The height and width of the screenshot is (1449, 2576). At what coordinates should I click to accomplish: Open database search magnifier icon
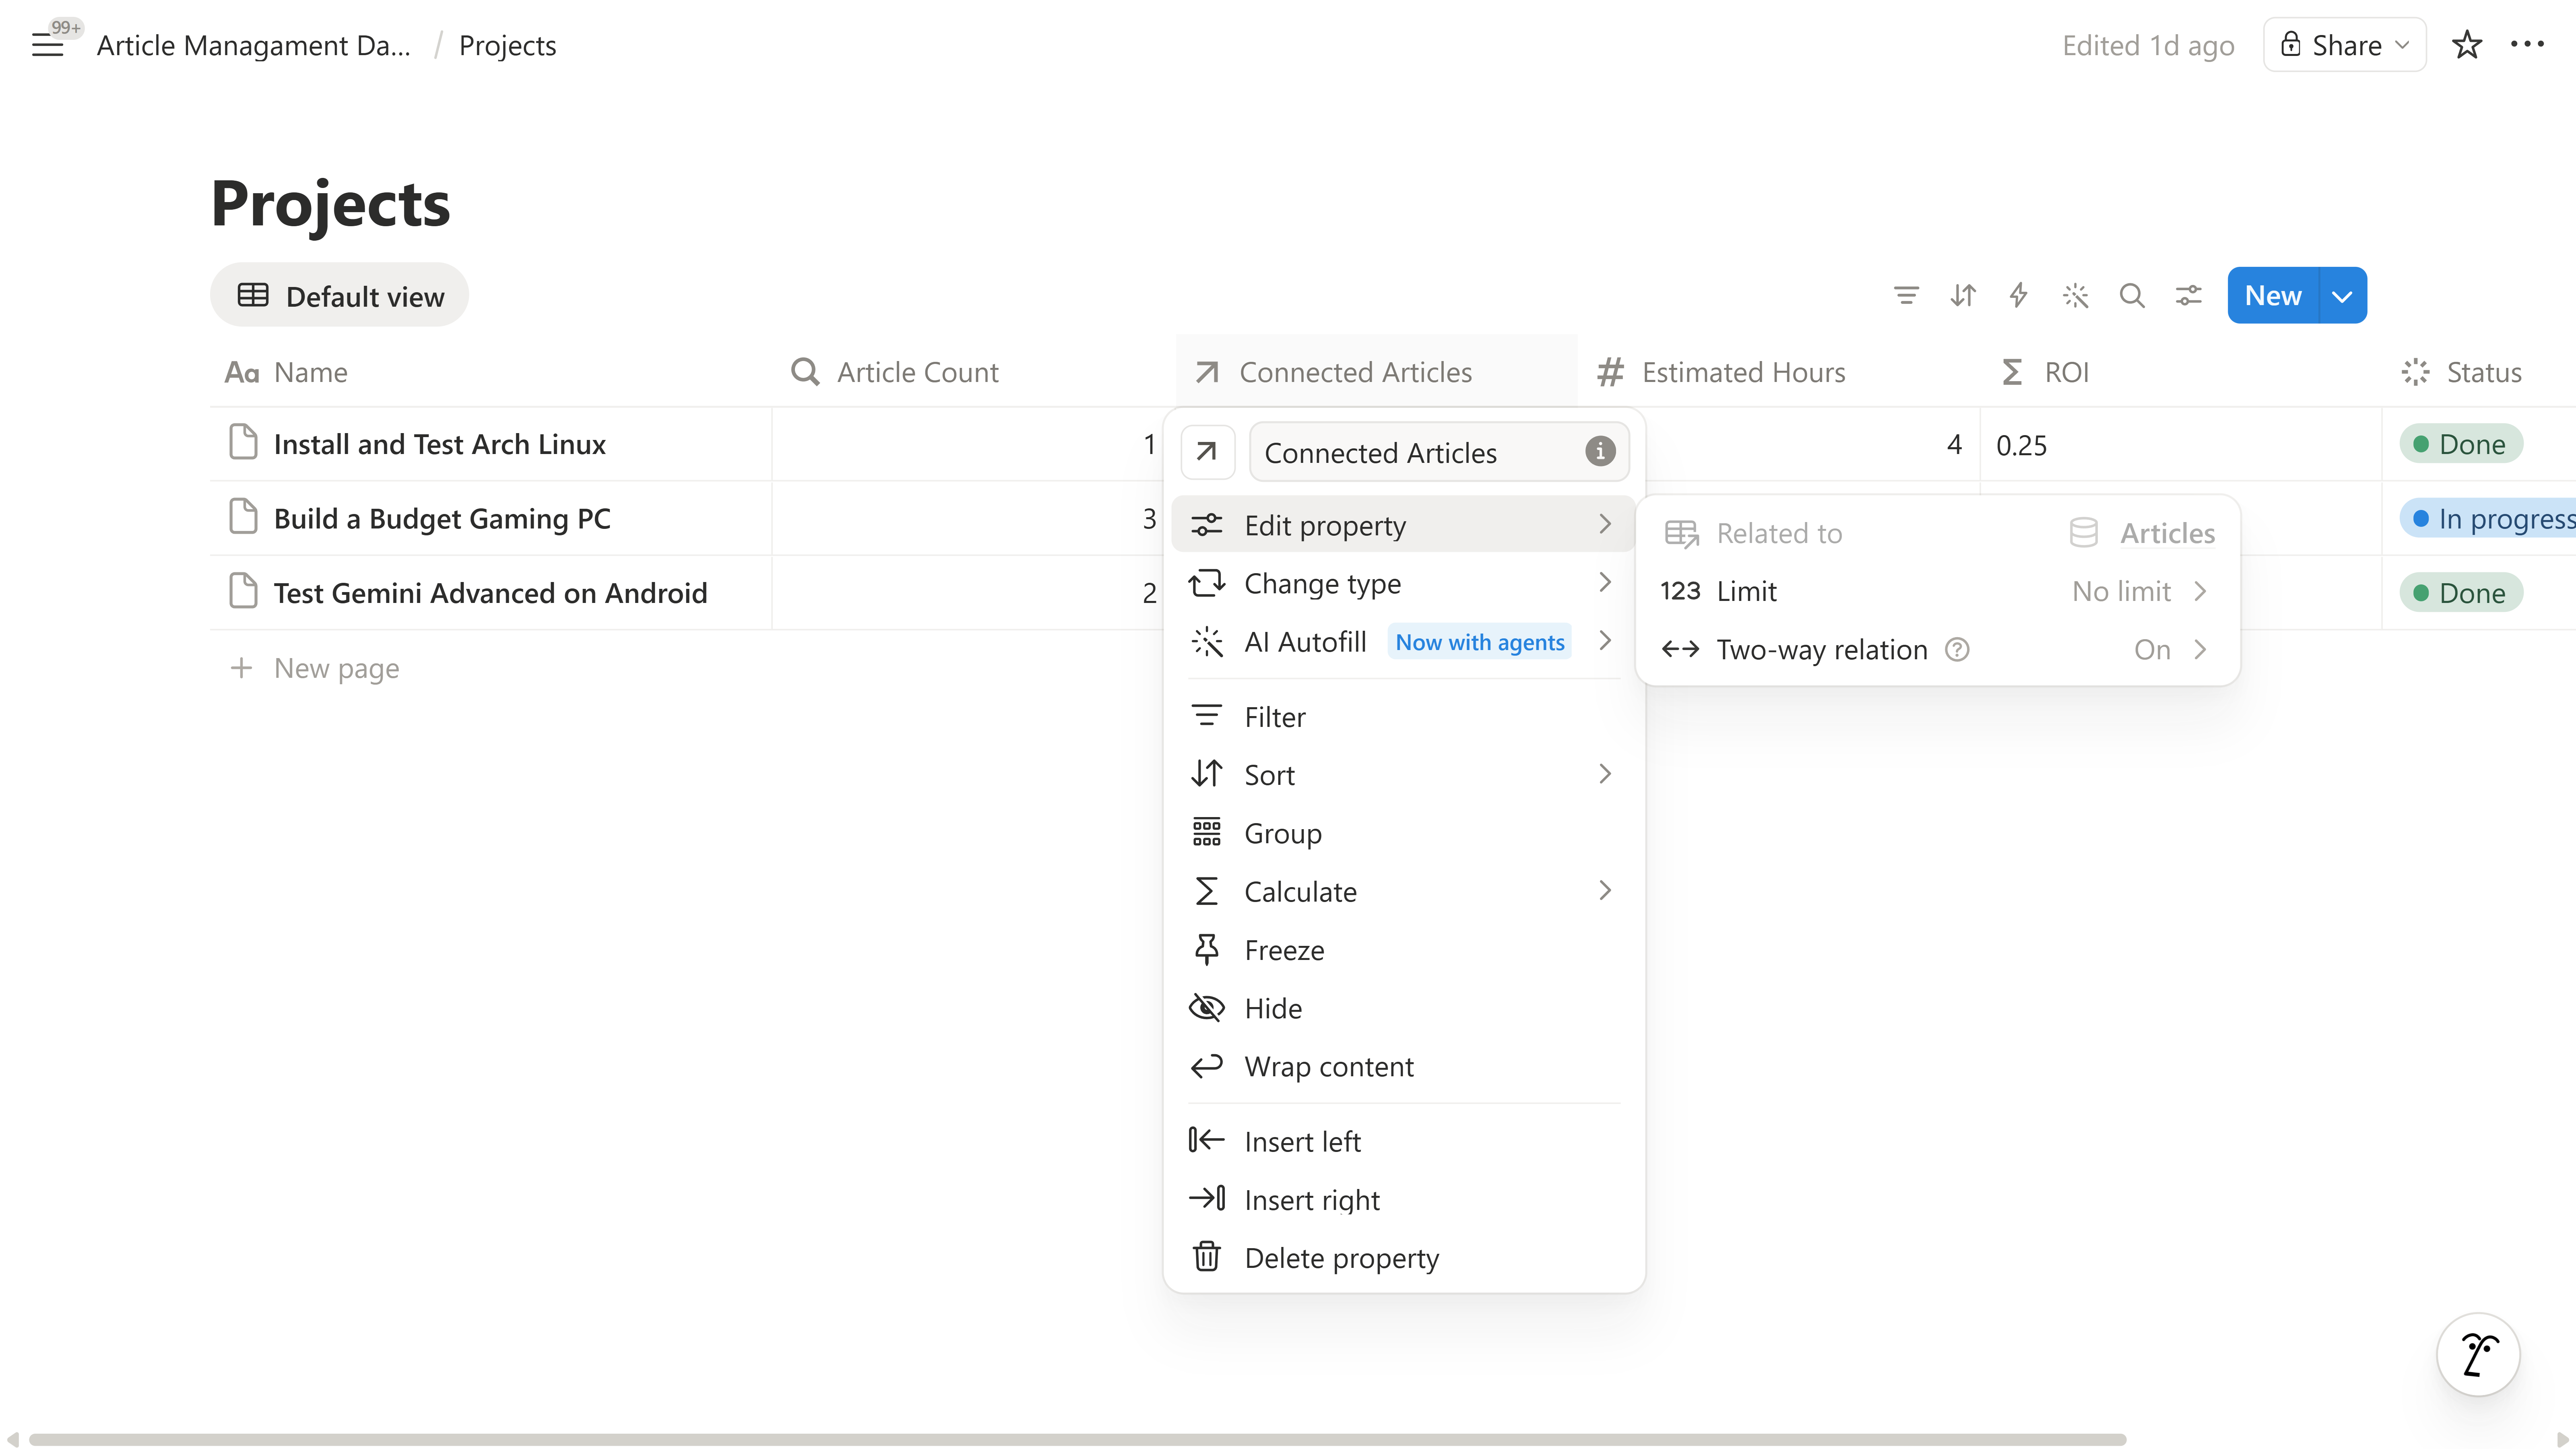point(2132,295)
